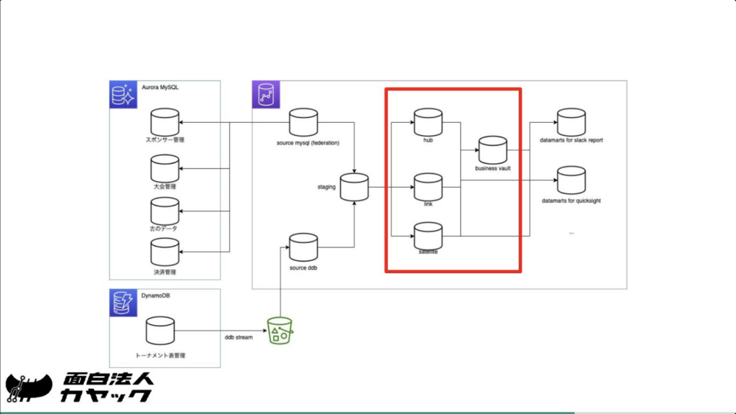Click the datamarts for slack report cylinder
Viewport: 736px width, 414px height.
[x=571, y=122]
